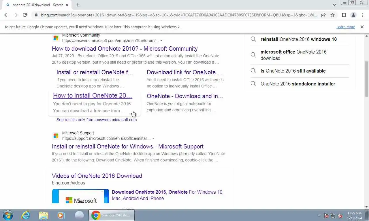Open How to install OneNote 20... sublink
Image resolution: width=369 pixels, height=221 pixels.
click(x=93, y=96)
